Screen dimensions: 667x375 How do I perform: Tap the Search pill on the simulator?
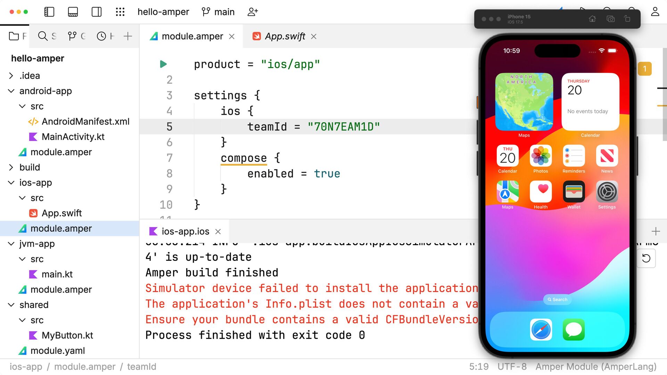(x=557, y=299)
